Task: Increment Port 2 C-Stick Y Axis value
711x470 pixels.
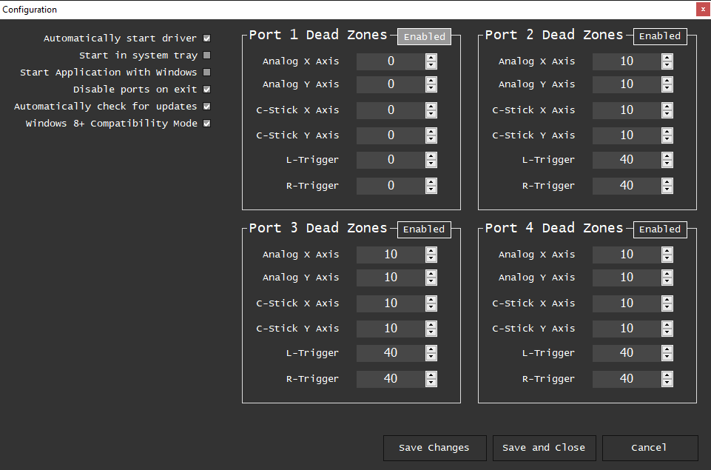Action: pos(667,132)
